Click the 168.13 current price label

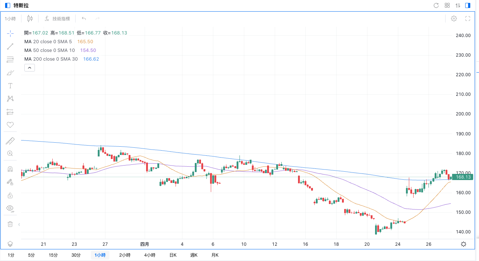pyautogui.click(x=464, y=177)
